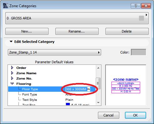
Task: Click the Plain text style value
Action: 69,100
